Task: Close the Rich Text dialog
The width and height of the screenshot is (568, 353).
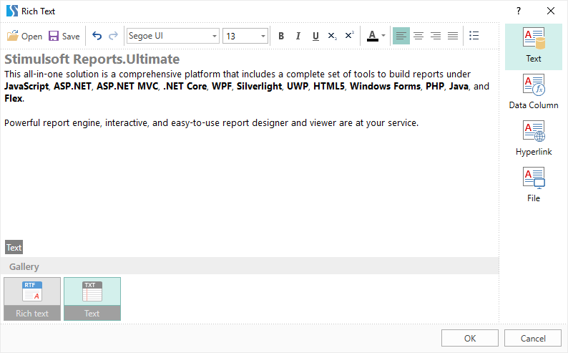Action: pyautogui.click(x=551, y=11)
